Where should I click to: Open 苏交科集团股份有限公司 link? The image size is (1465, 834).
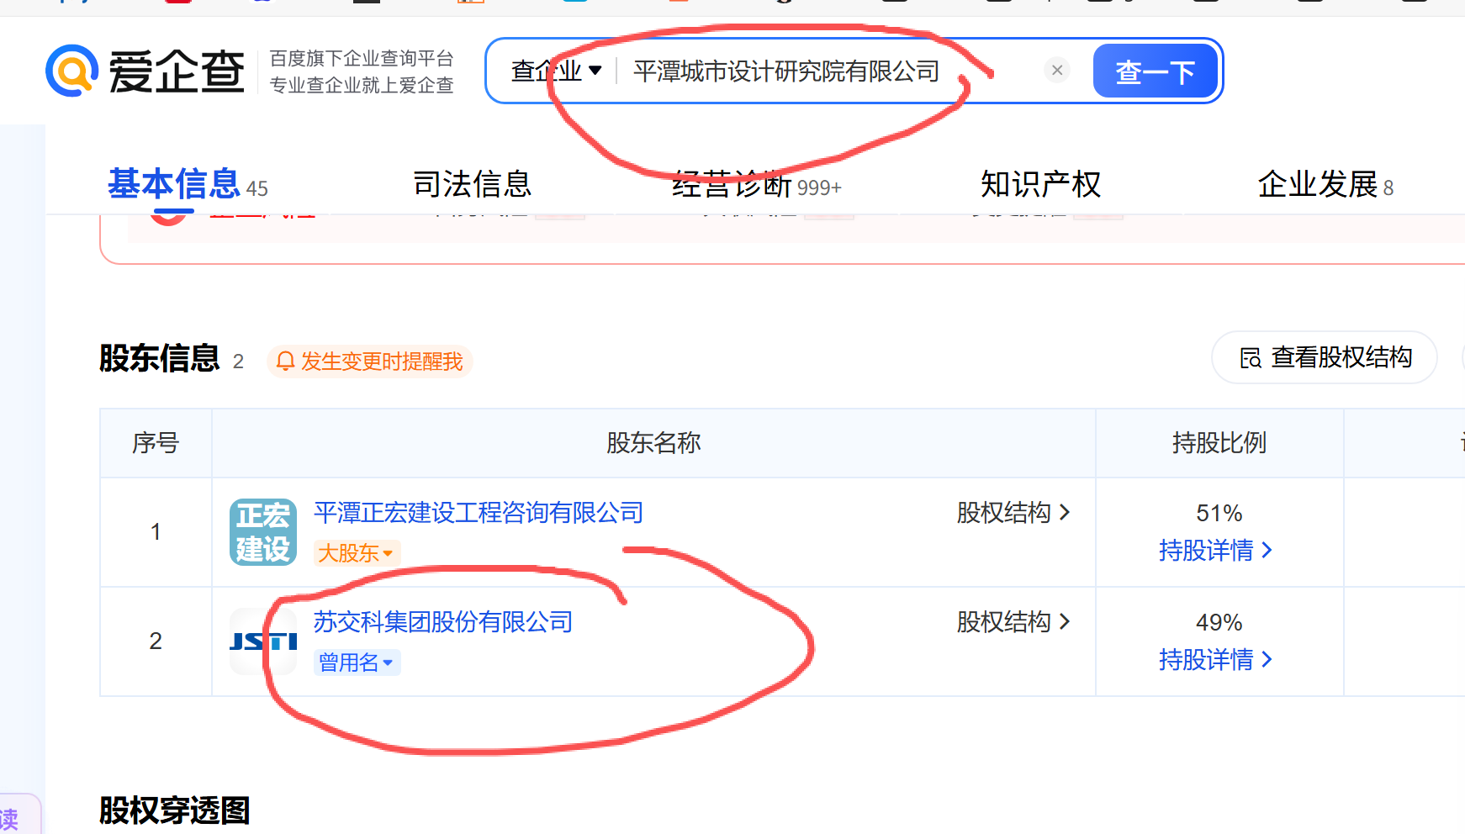pyautogui.click(x=443, y=621)
